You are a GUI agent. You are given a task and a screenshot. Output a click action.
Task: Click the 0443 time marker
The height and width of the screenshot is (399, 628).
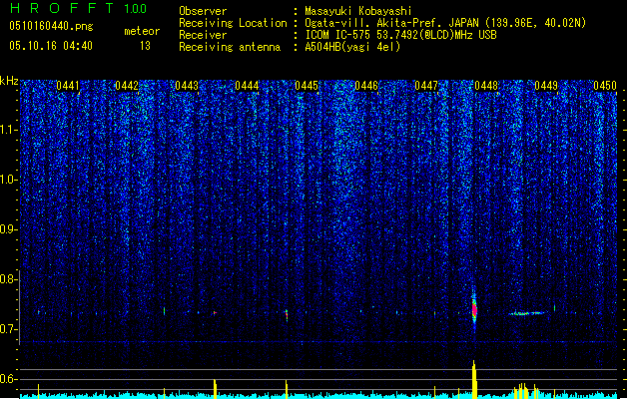tap(187, 86)
